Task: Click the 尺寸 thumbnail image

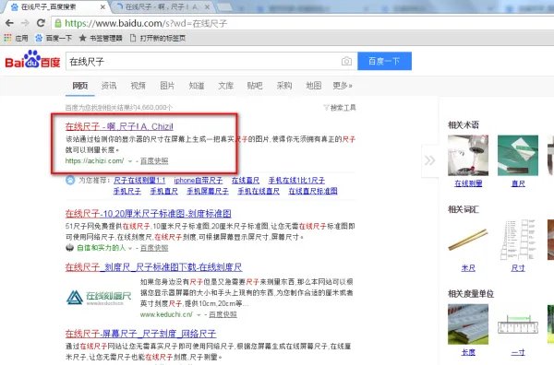Action: click(x=518, y=240)
